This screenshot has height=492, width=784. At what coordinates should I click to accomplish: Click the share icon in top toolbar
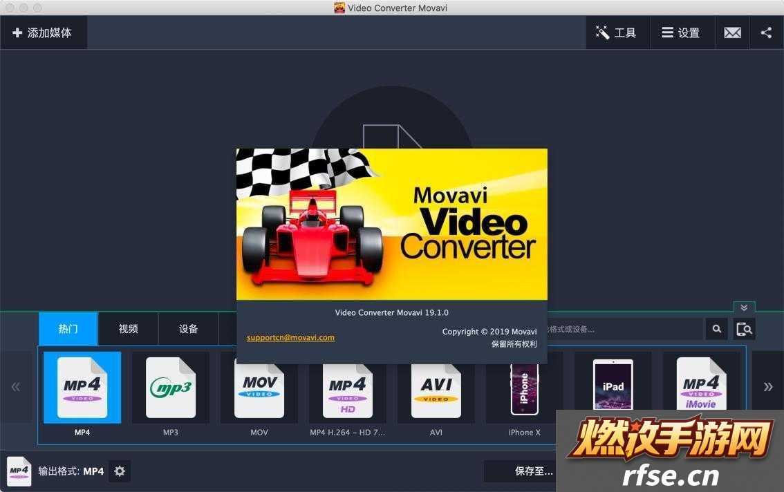[767, 32]
